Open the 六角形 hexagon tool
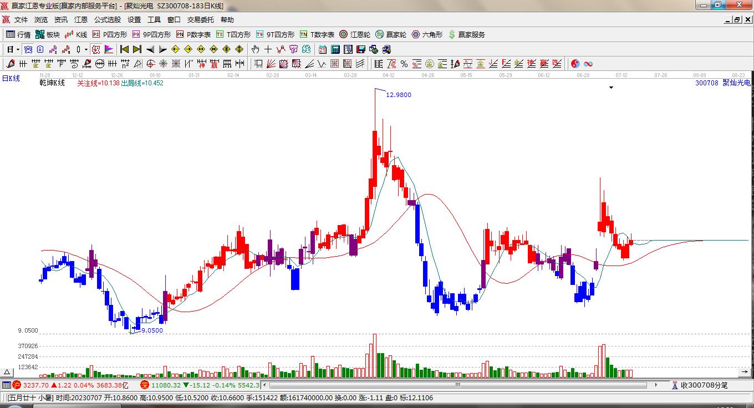The height and width of the screenshot is (408, 754). pos(427,34)
